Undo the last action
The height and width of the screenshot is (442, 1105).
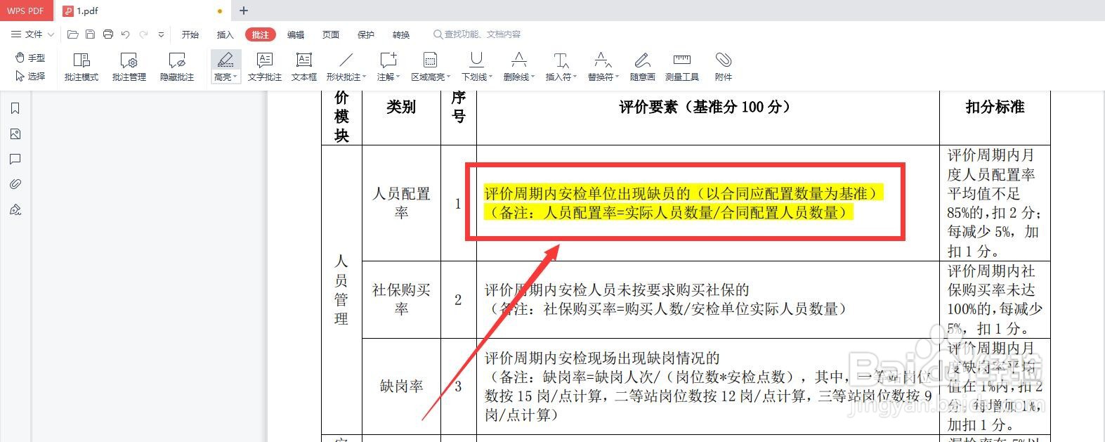click(126, 34)
